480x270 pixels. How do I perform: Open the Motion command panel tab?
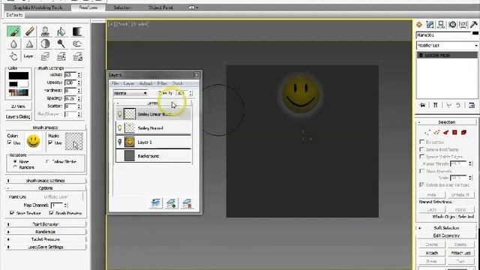point(452,25)
